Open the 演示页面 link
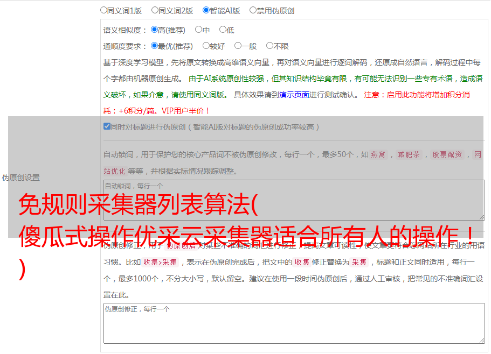 294,95
